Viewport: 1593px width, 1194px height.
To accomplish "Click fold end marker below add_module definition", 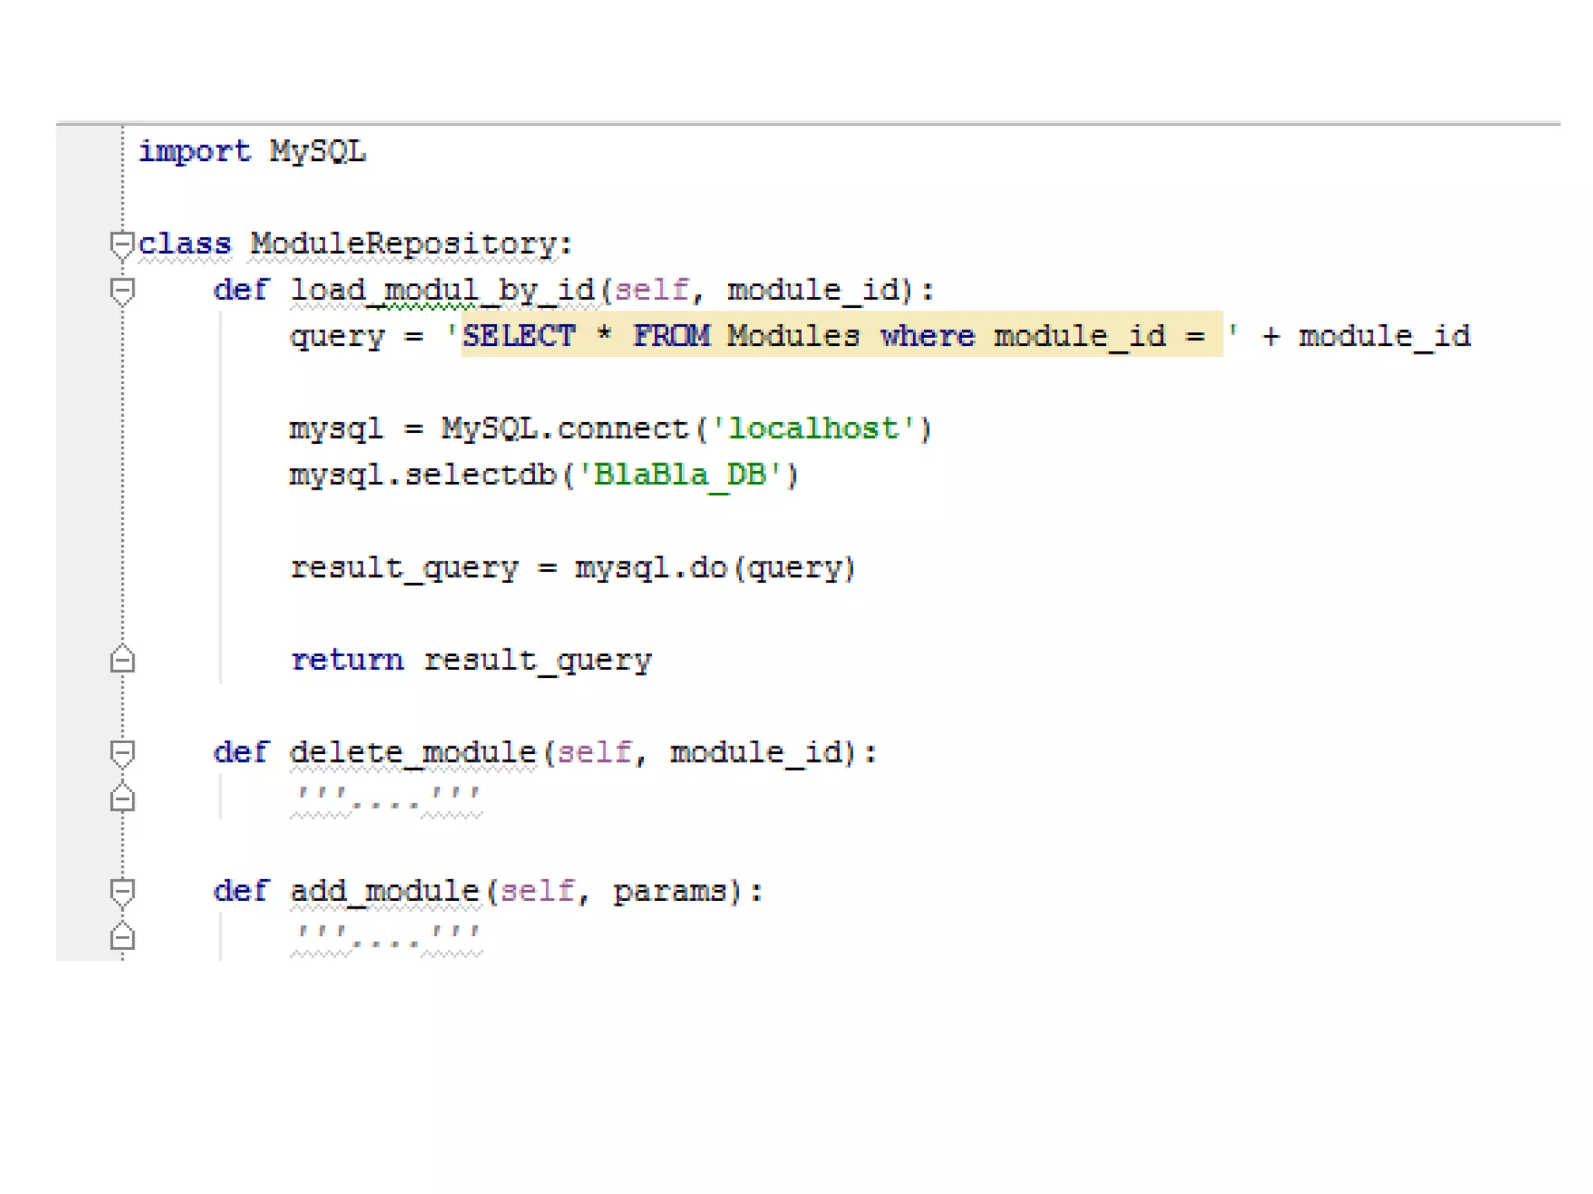I will tap(122, 937).
